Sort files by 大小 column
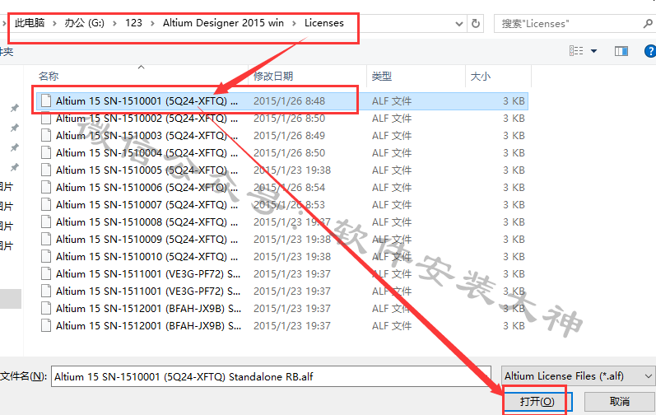 click(481, 76)
